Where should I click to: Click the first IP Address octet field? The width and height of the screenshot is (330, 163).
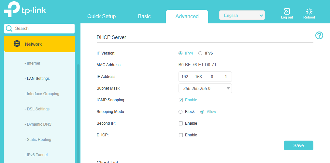coord(184,77)
